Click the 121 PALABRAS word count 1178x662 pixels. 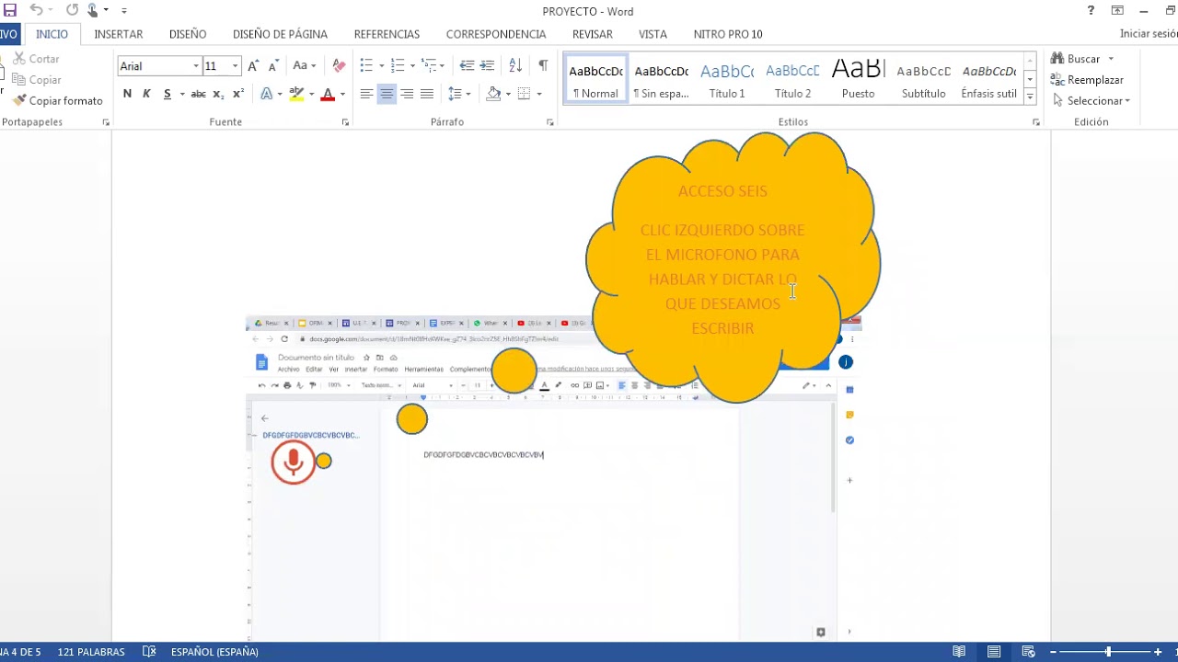pos(91,652)
